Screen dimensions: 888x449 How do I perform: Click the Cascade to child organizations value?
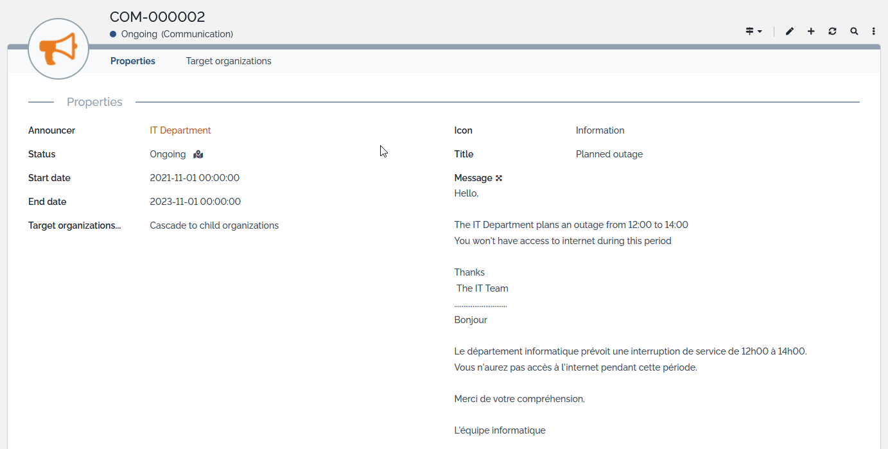(214, 225)
